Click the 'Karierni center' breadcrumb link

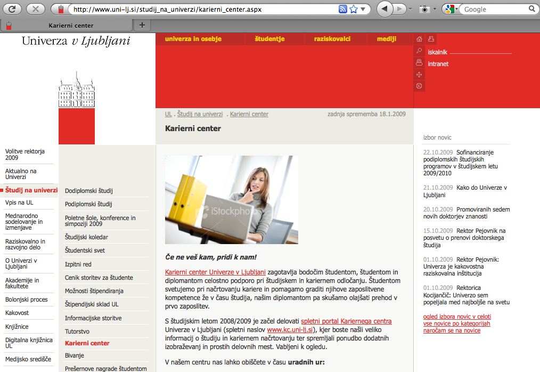[249, 114]
